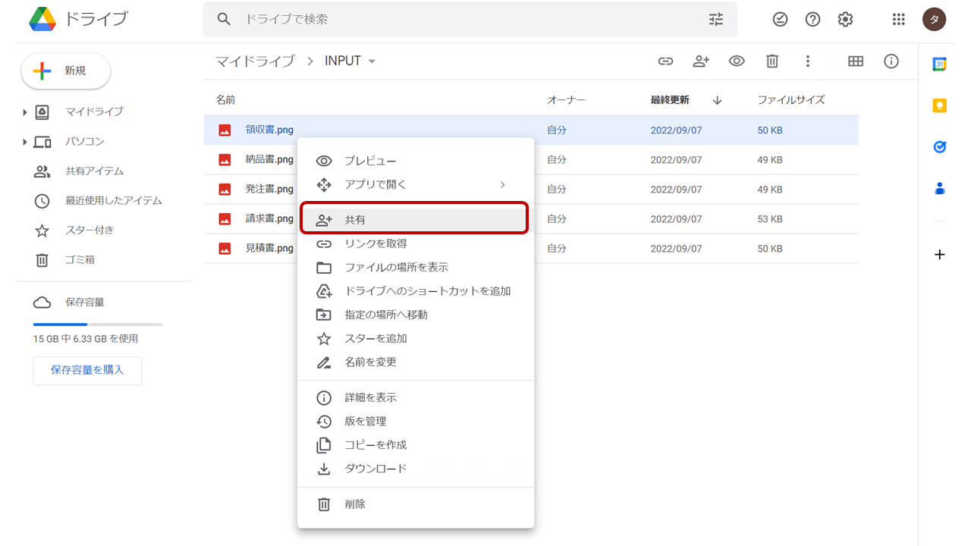Image resolution: width=971 pixels, height=546 pixels.
Task: Open 保存容量 in the sidebar
Action: click(85, 303)
